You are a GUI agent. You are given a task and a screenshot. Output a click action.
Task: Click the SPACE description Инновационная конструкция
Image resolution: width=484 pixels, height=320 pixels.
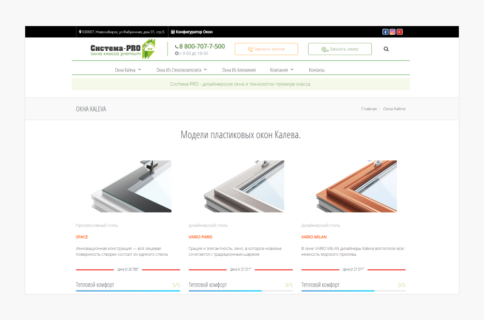tap(122, 251)
